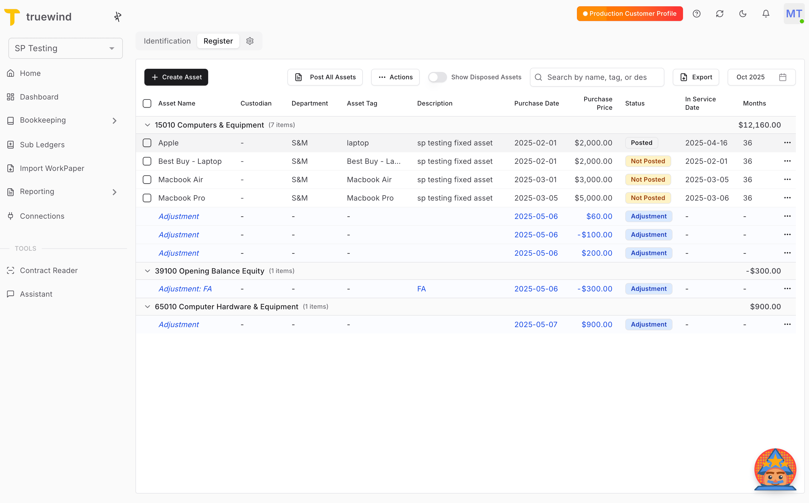The width and height of the screenshot is (809, 503).
Task: Refresh data with the sync icon
Action: click(719, 14)
